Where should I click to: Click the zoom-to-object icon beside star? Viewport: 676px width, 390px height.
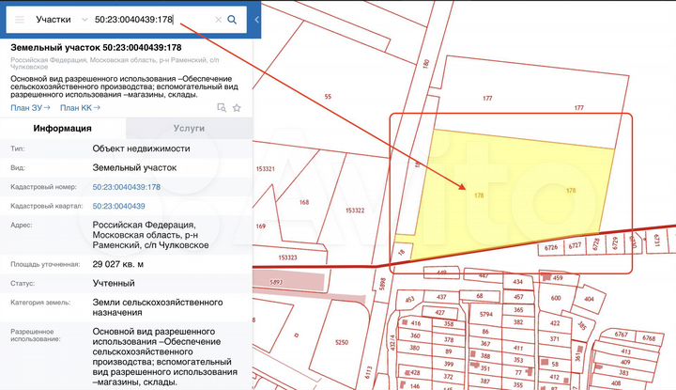[x=221, y=108]
